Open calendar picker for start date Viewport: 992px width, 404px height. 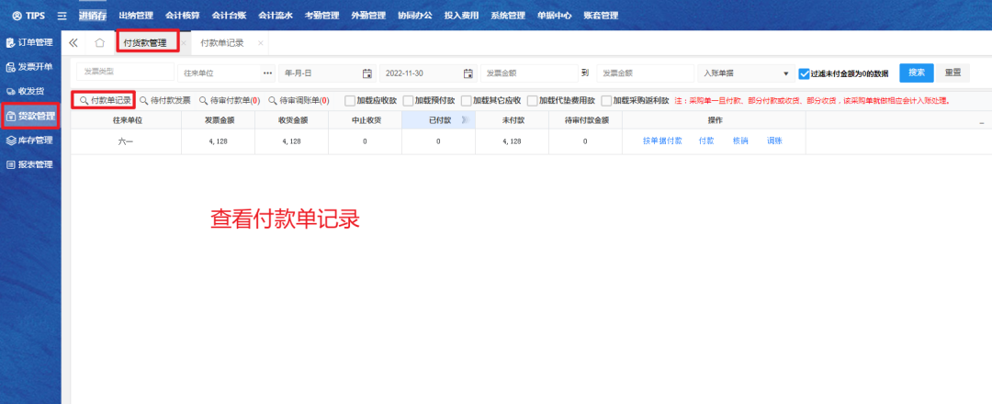tap(367, 73)
